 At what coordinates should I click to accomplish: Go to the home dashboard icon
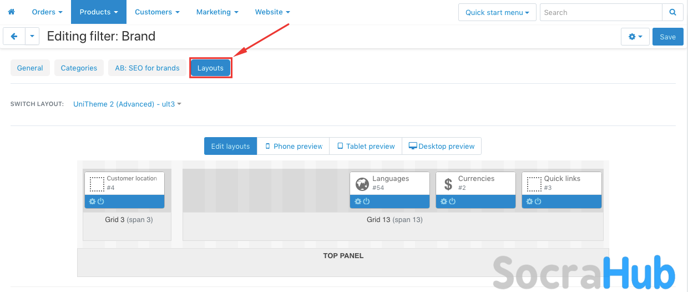coord(11,12)
